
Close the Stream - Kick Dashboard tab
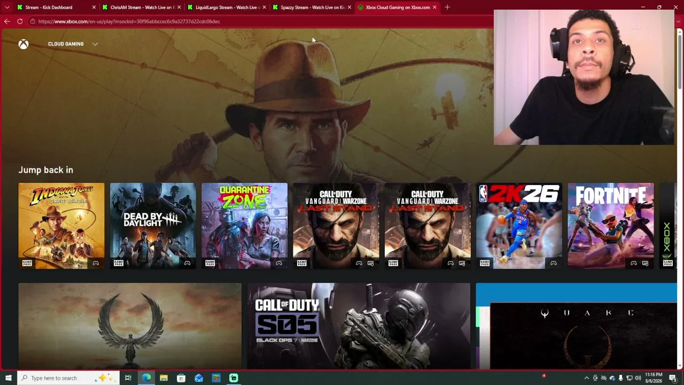pos(94,7)
